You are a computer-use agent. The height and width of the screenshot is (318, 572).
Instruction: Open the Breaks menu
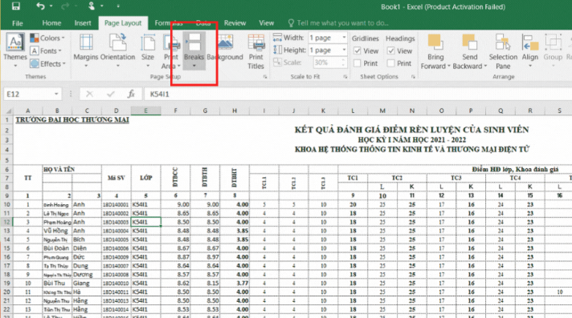[194, 50]
